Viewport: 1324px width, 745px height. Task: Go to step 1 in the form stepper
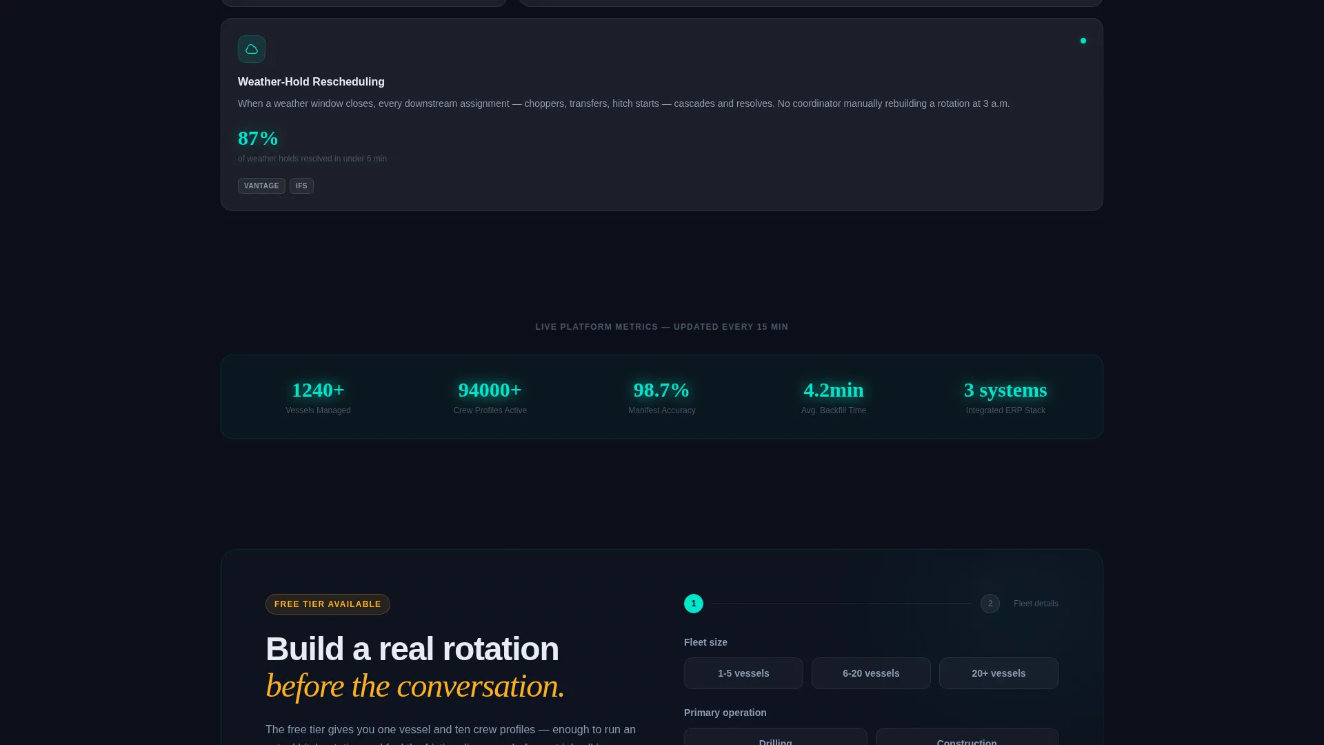[x=694, y=604]
